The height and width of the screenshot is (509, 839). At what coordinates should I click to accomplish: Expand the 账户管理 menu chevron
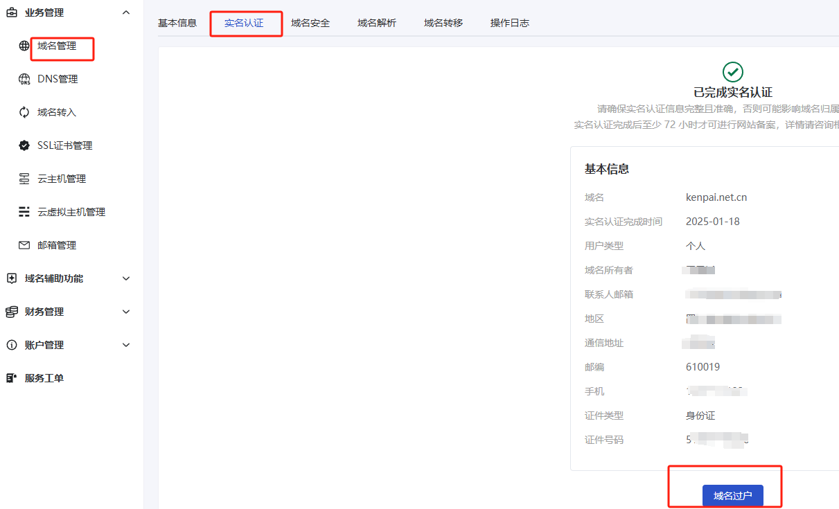125,345
